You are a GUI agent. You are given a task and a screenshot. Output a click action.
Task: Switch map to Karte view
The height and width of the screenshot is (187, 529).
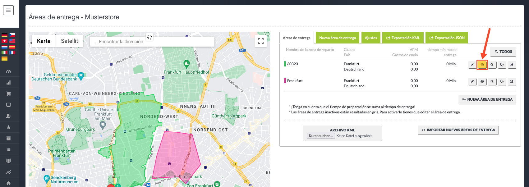pos(44,41)
